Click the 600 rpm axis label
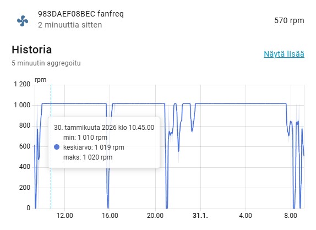 pos(25,146)
